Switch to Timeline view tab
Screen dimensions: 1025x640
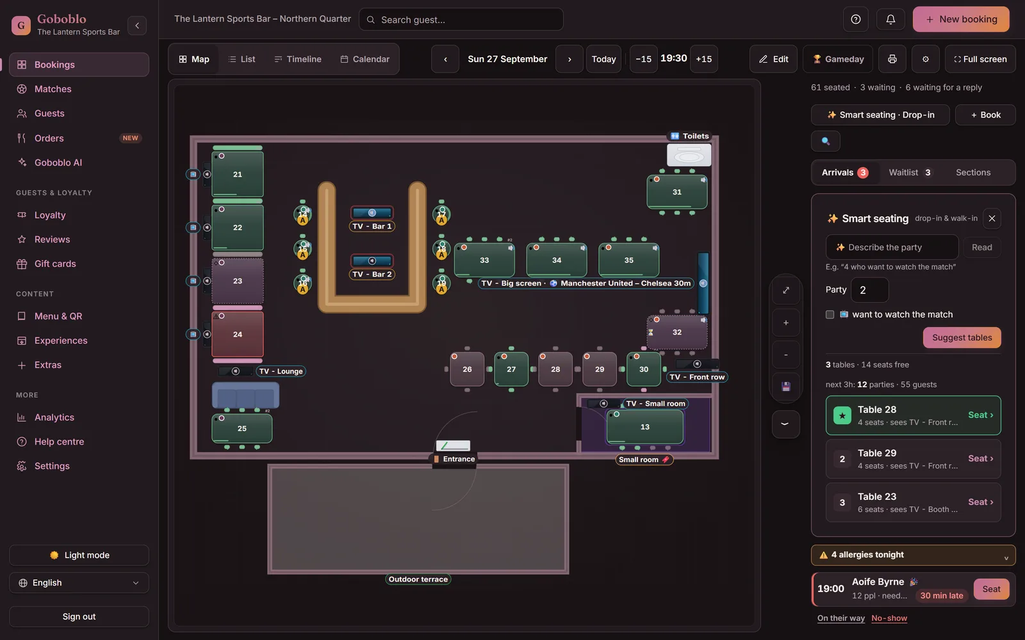(298, 59)
